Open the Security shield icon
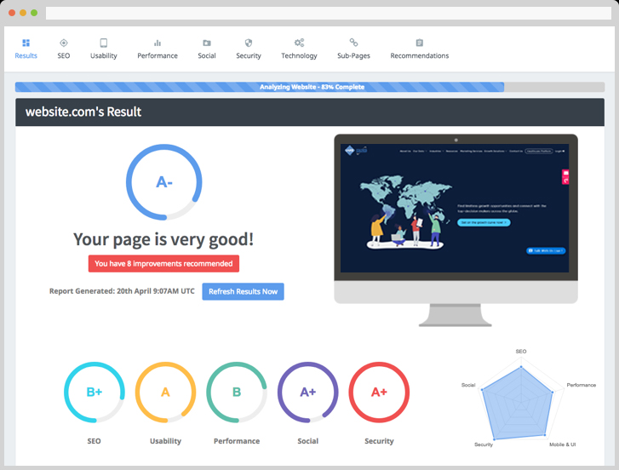The image size is (619, 470). pos(249,43)
